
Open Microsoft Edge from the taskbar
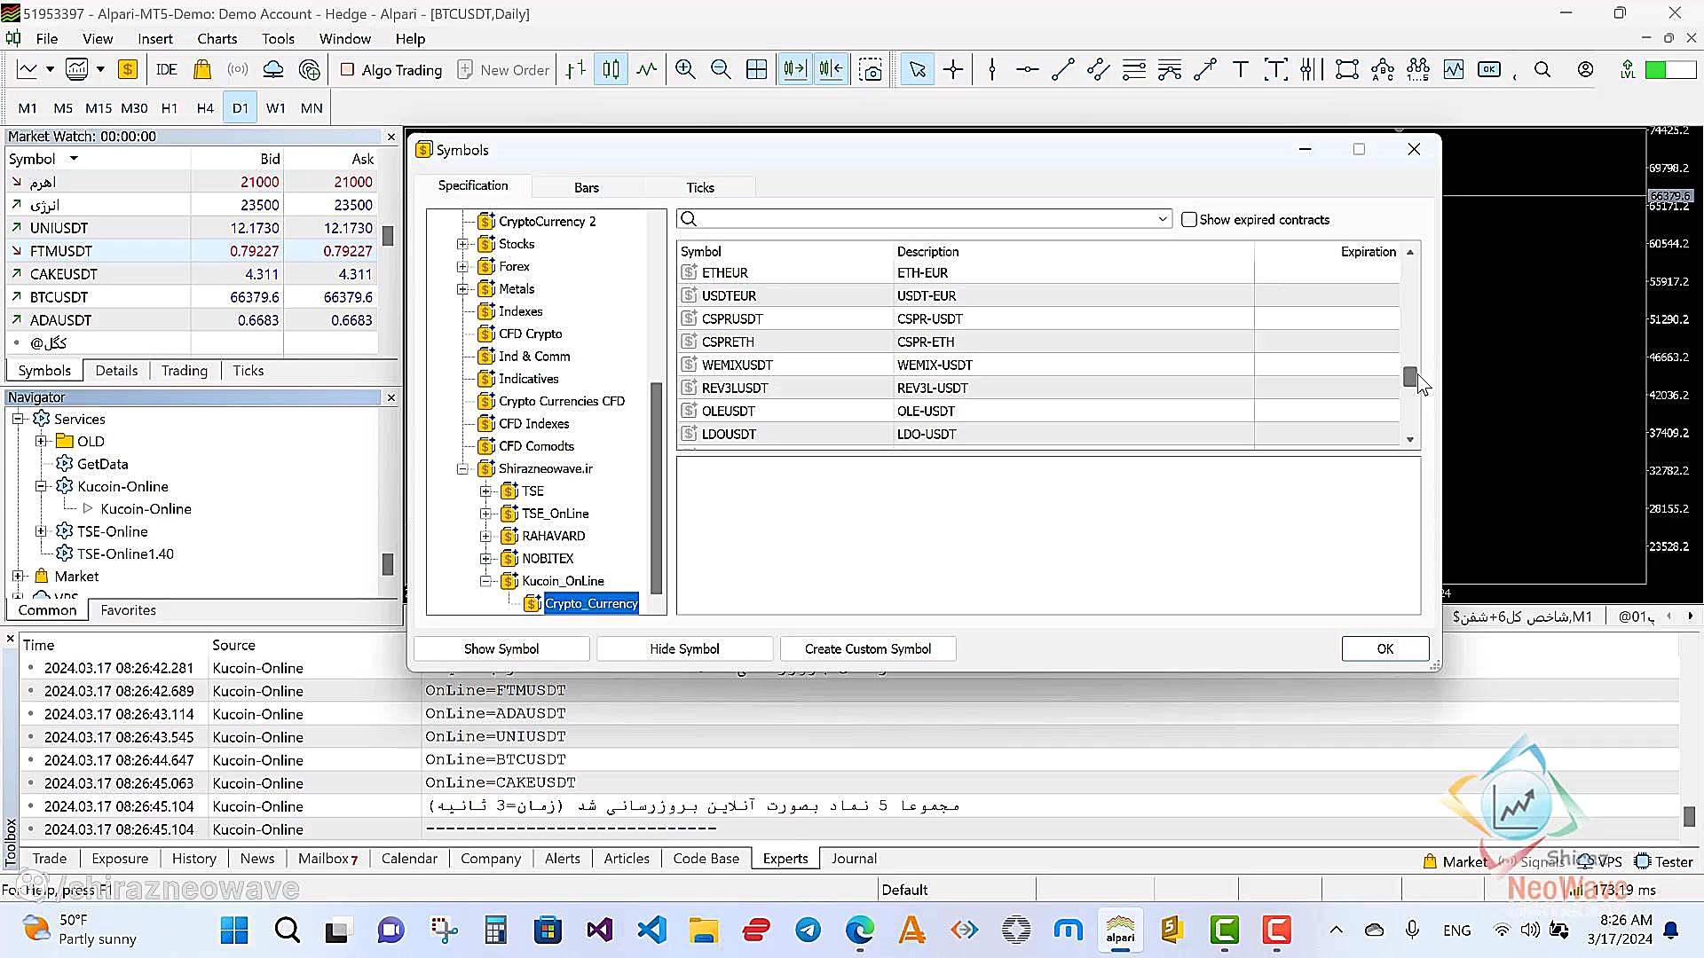(859, 931)
